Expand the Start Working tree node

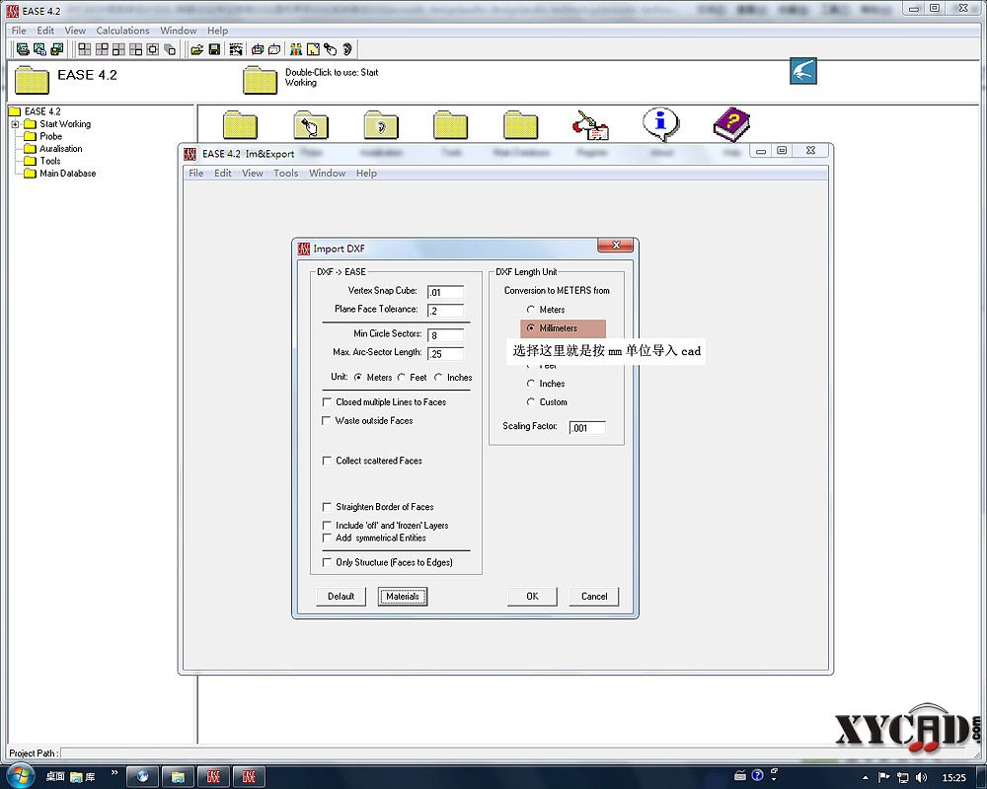[15, 124]
